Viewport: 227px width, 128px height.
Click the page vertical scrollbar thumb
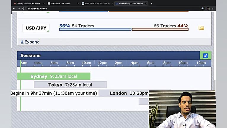(x=215, y=85)
